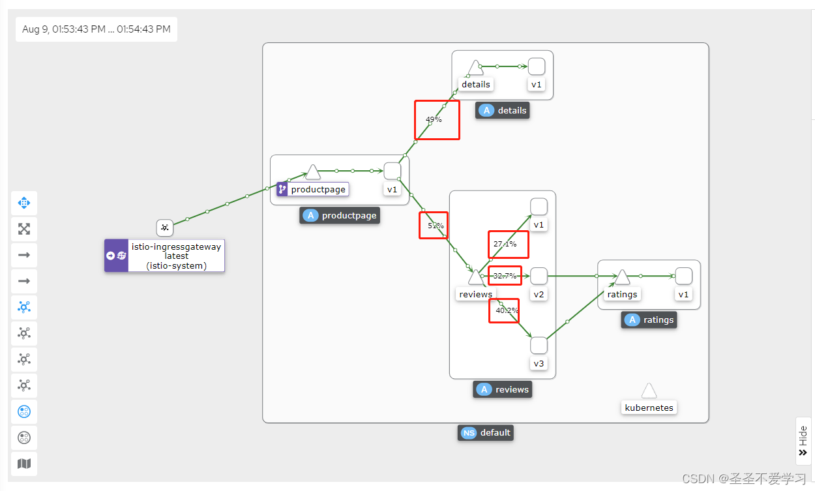
Task: Select the productpage v1 workload node
Action: tap(393, 171)
